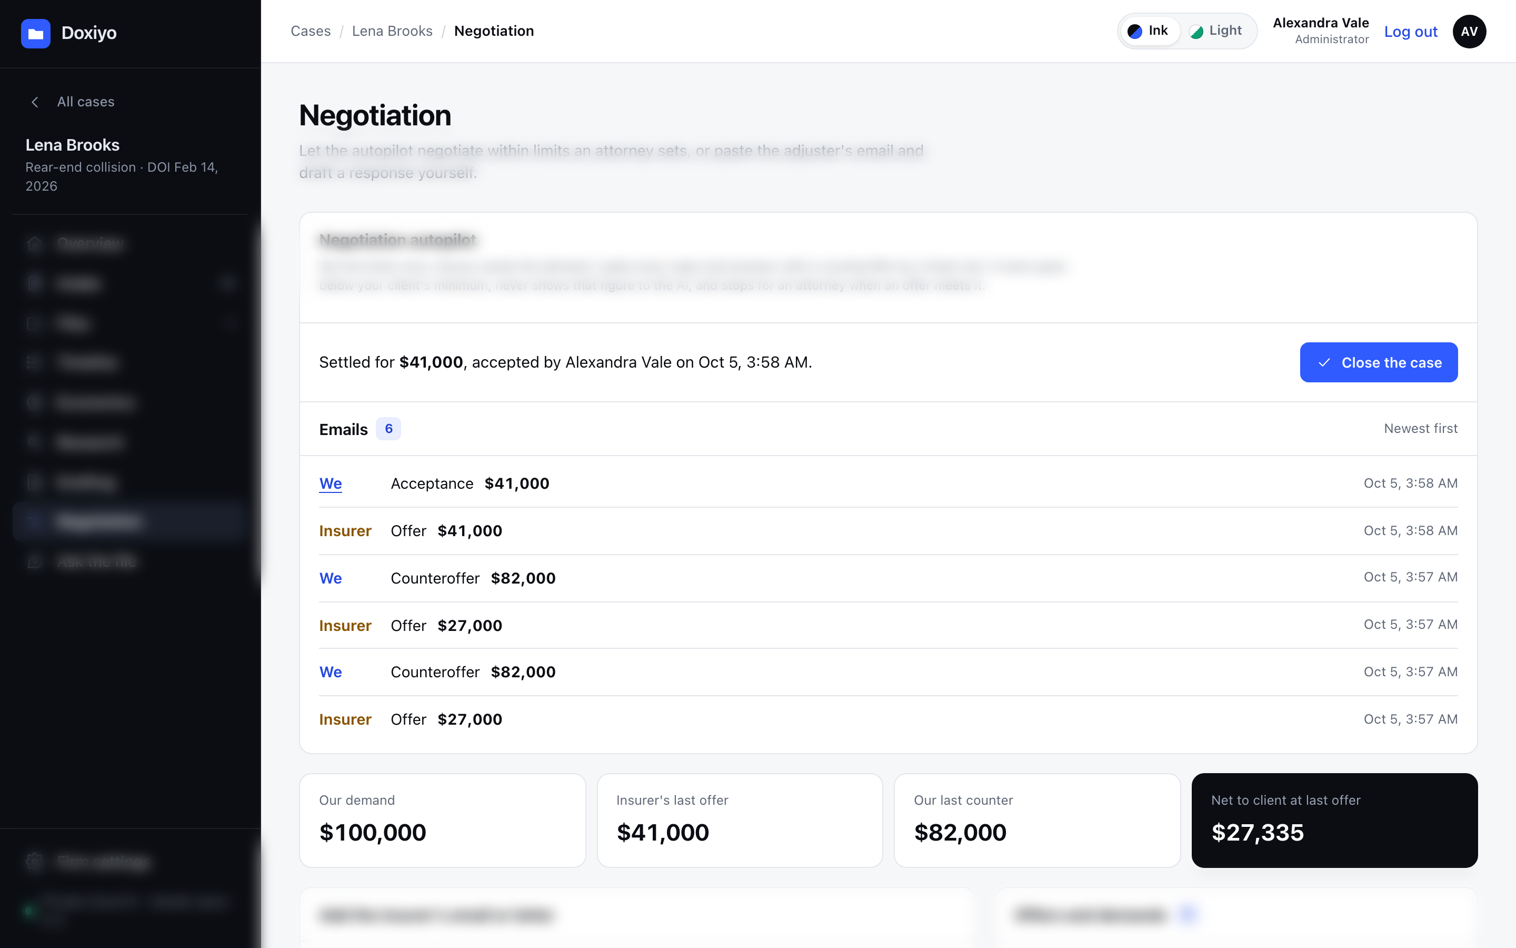Click the AV user avatar
Screen dimensions: 1516x948
click(1469, 32)
